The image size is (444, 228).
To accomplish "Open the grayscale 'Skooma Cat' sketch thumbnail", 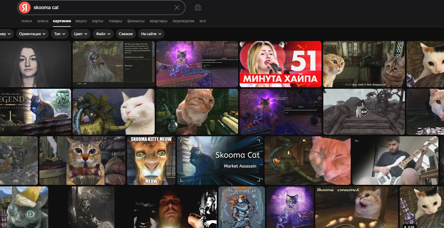I will [x=91, y=207].
